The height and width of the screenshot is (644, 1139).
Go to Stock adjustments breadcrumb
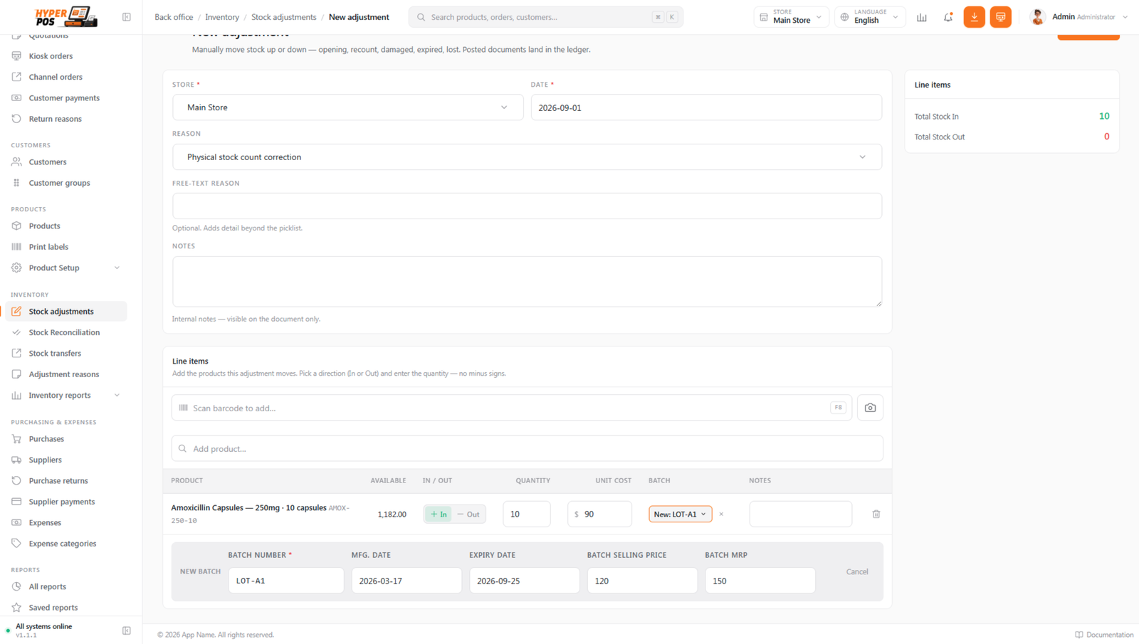coord(283,17)
